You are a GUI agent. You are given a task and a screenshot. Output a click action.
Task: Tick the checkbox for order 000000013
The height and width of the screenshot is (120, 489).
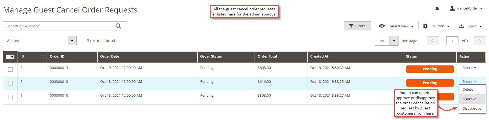pos(10,70)
